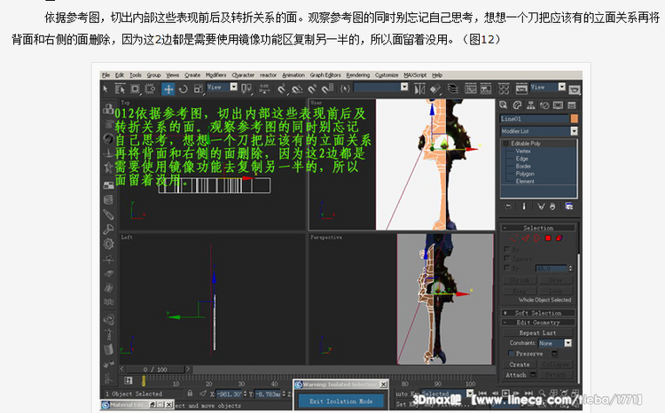Toggle the Window/Crossing selection icon

tap(150, 89)
